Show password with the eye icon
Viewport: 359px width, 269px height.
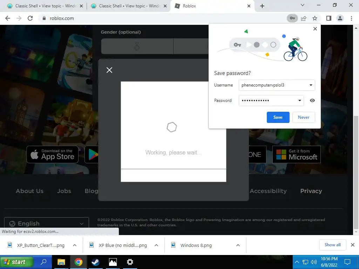[312, 101]
